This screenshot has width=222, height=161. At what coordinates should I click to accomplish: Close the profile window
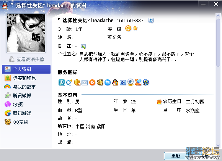point(216,4)
